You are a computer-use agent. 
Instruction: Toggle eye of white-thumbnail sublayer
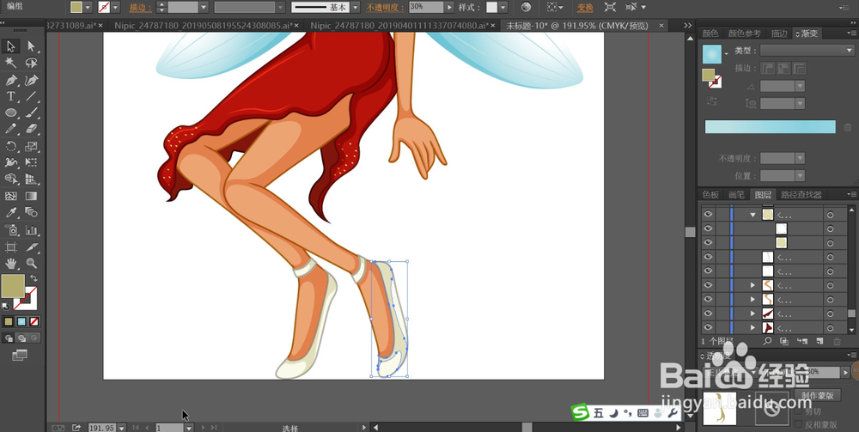tap(708, 228)
